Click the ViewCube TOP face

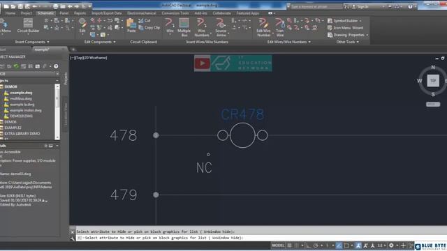[433, 81]
